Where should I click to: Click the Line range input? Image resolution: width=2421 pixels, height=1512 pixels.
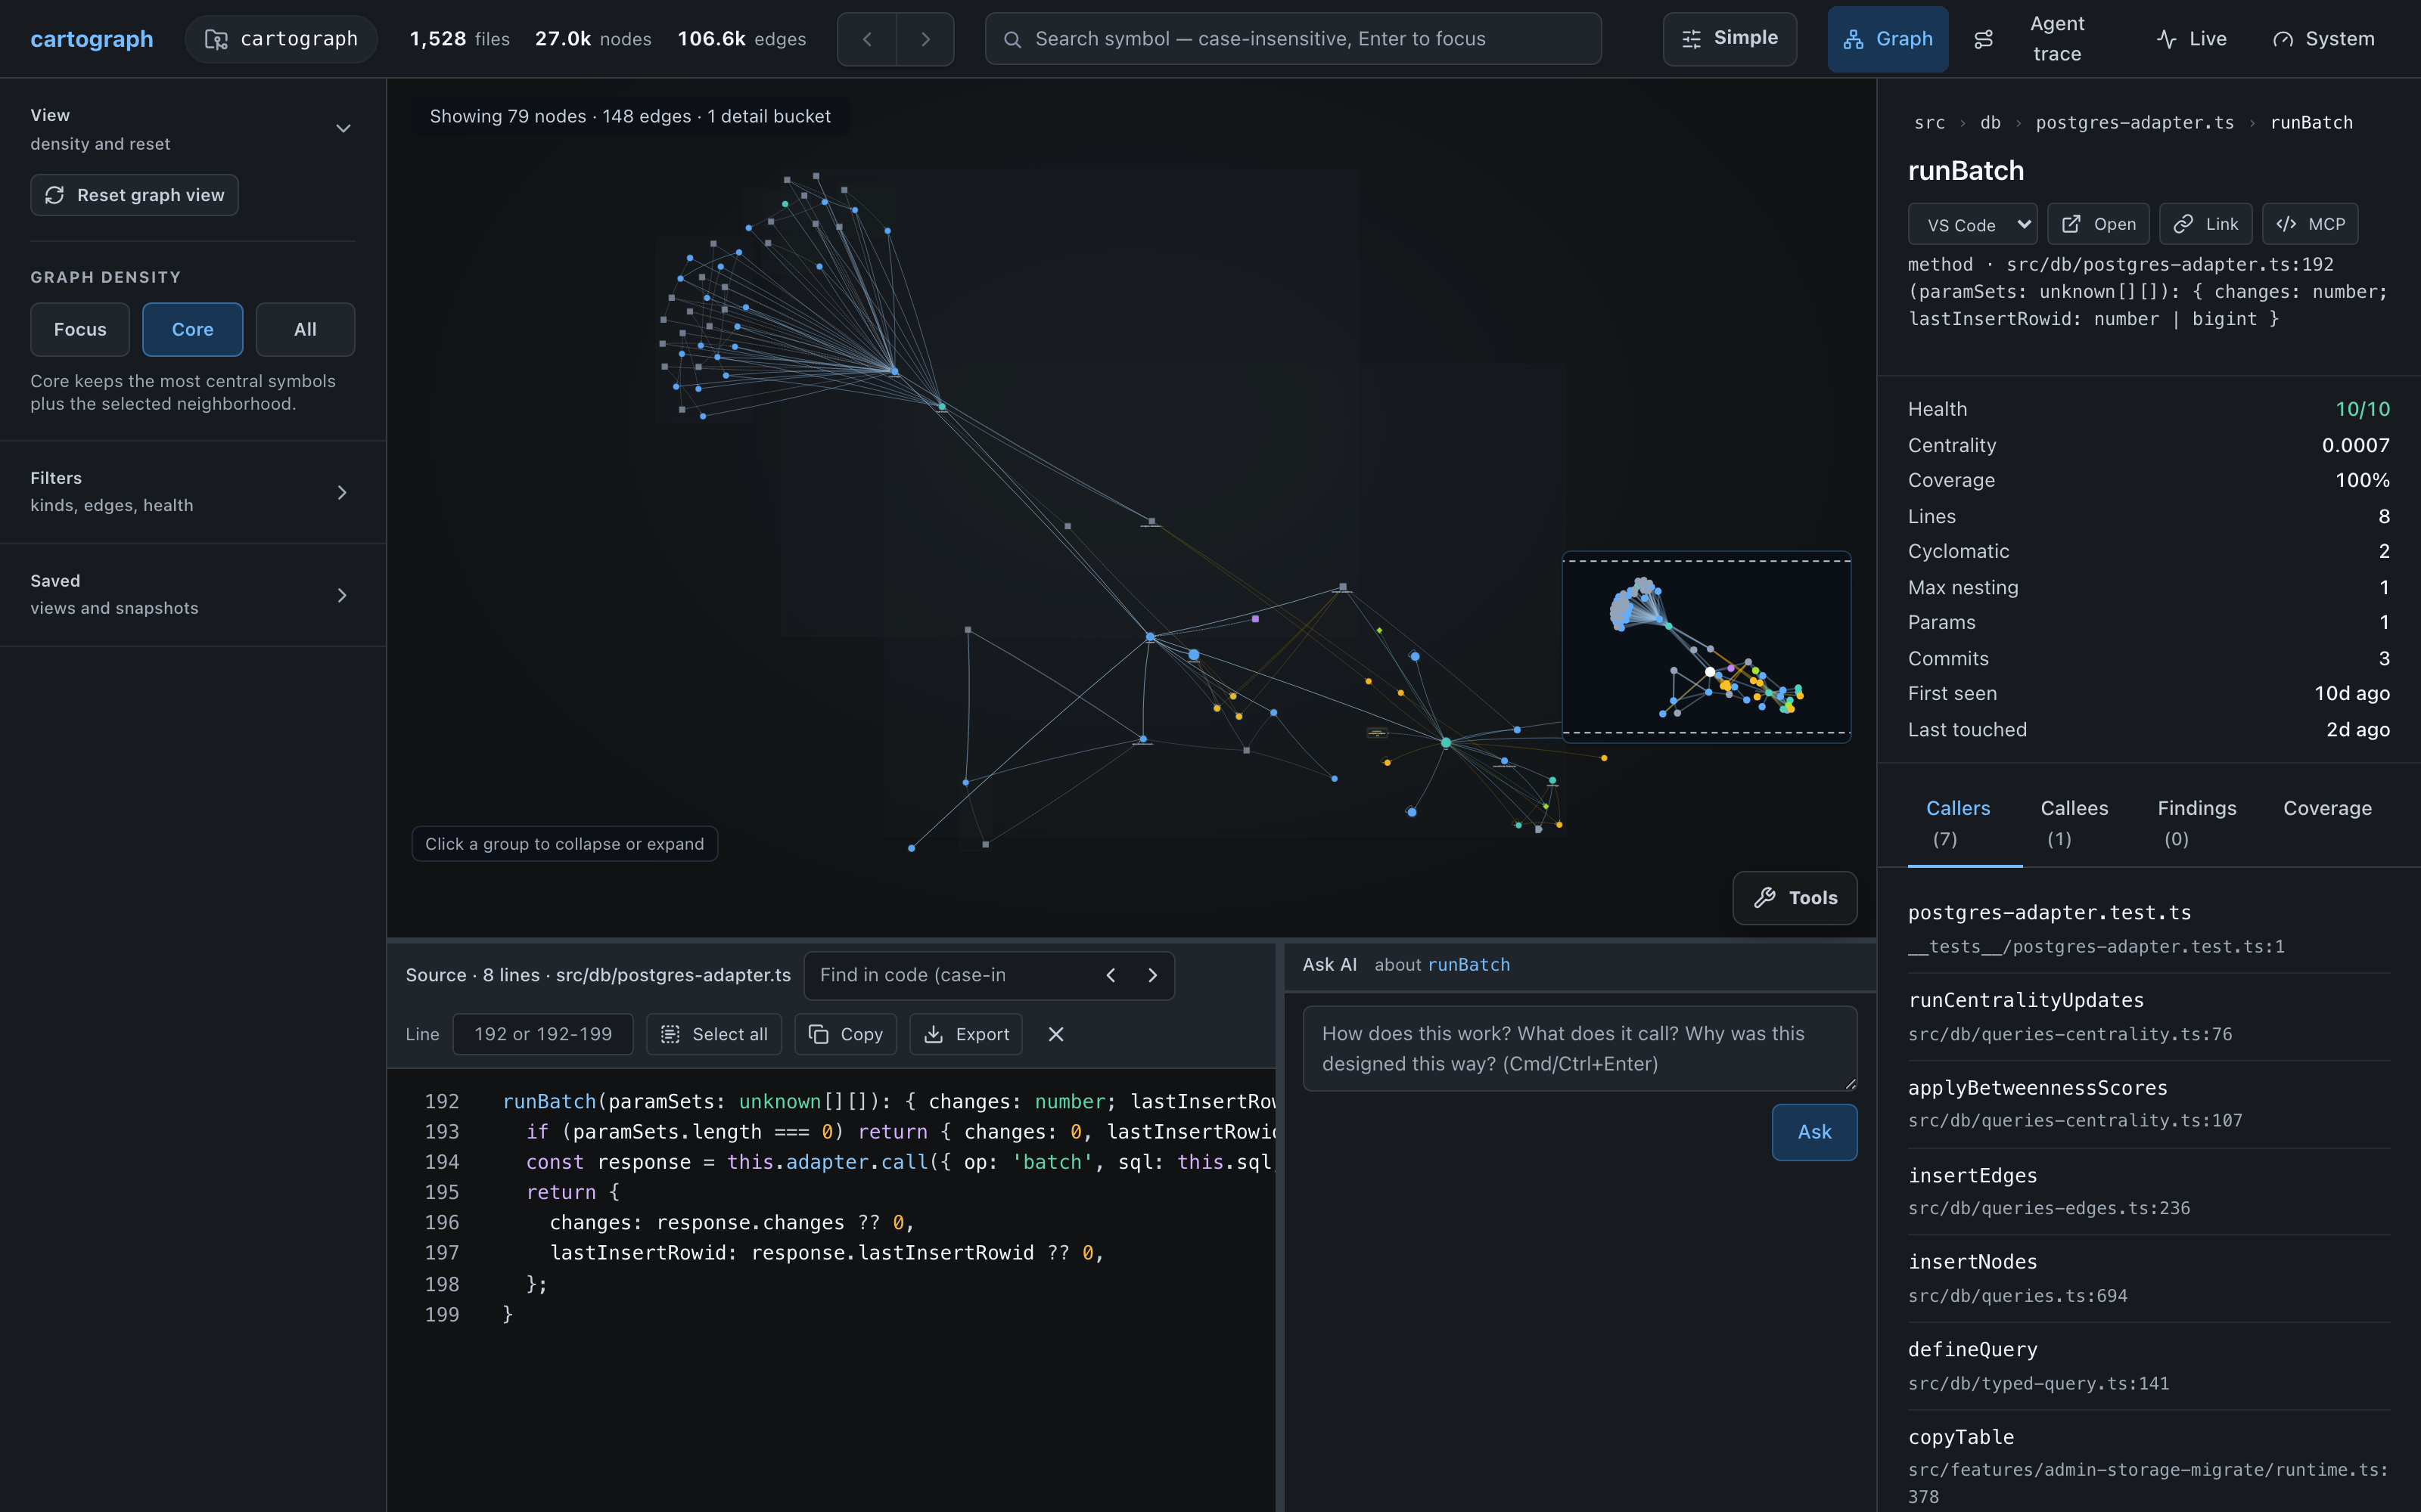point(543,1034)
